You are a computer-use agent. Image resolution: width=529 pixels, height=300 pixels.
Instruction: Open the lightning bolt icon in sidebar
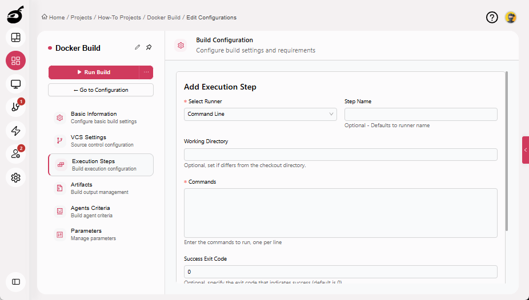tap(15, 131)
